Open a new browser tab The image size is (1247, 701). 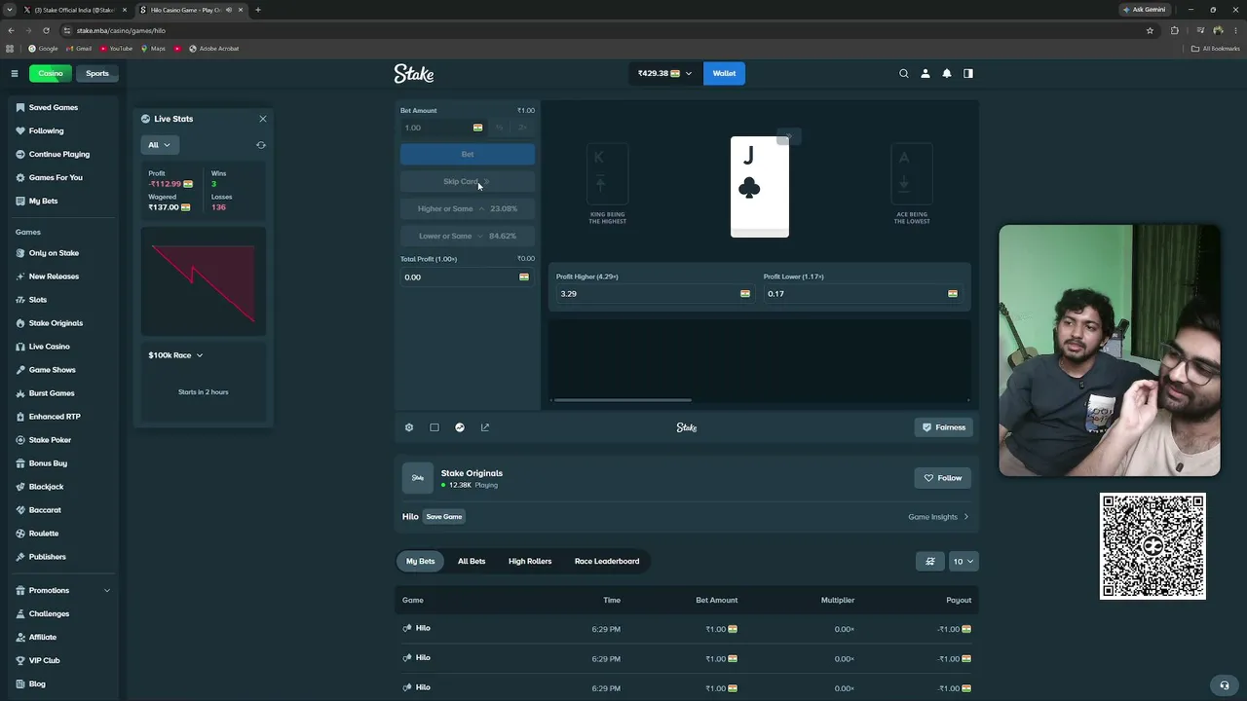click(x=258, y=10)
